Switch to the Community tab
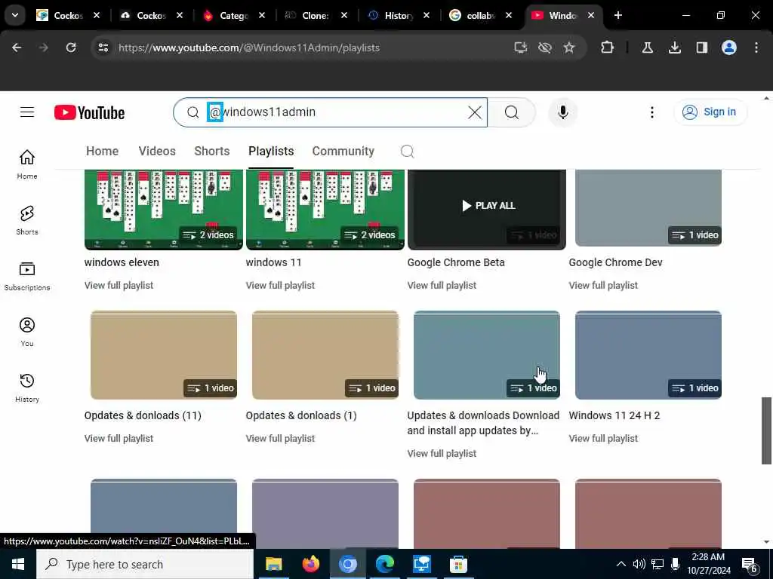The width and height of the screenshot is (773, 579). pyautogui.click(x=343, y=151)
